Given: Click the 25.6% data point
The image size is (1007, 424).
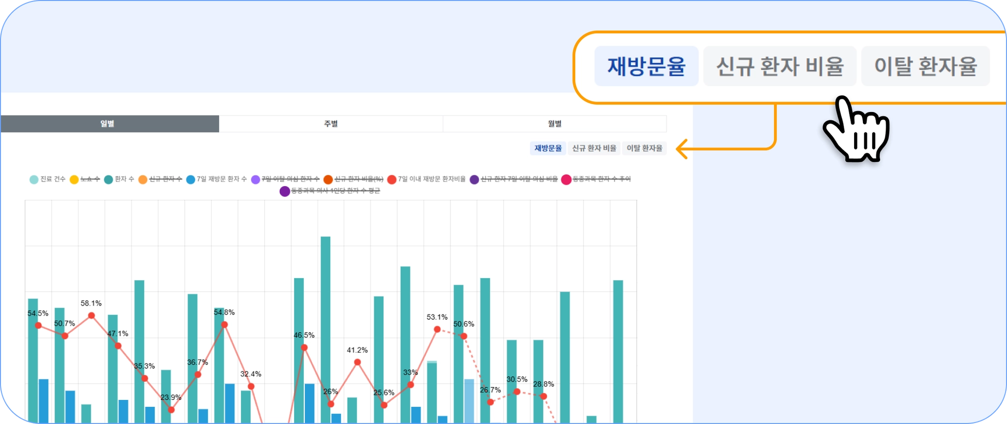Looking at the screenshot, I should coord(384,405).
